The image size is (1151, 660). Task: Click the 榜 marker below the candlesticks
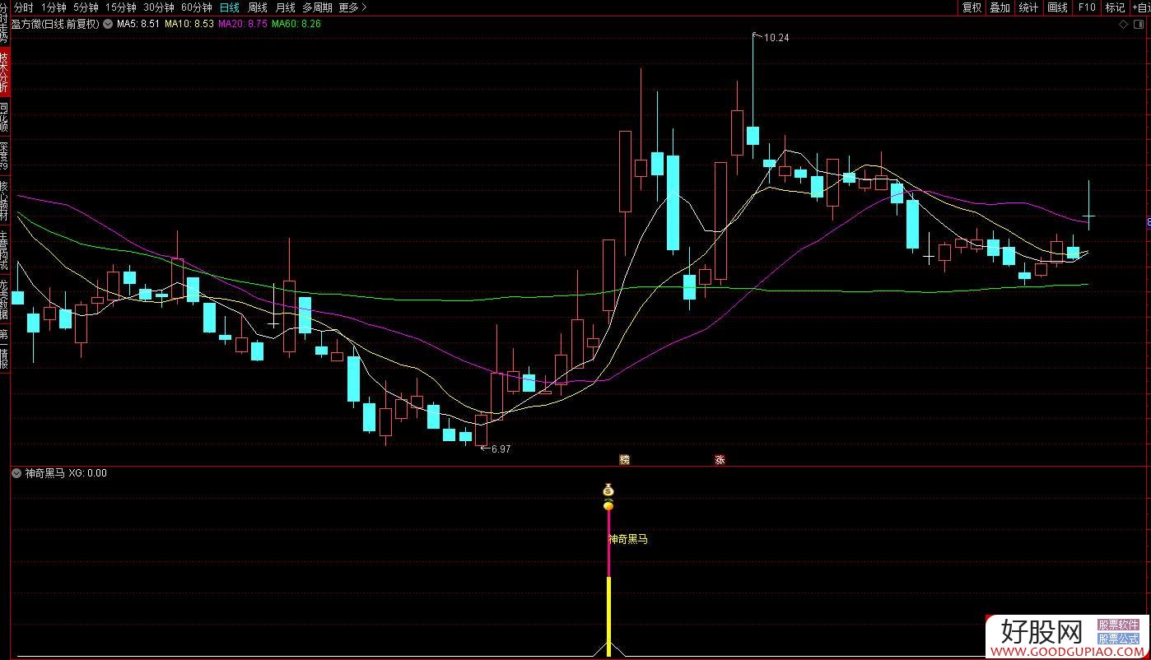click(x=625, y=459)
